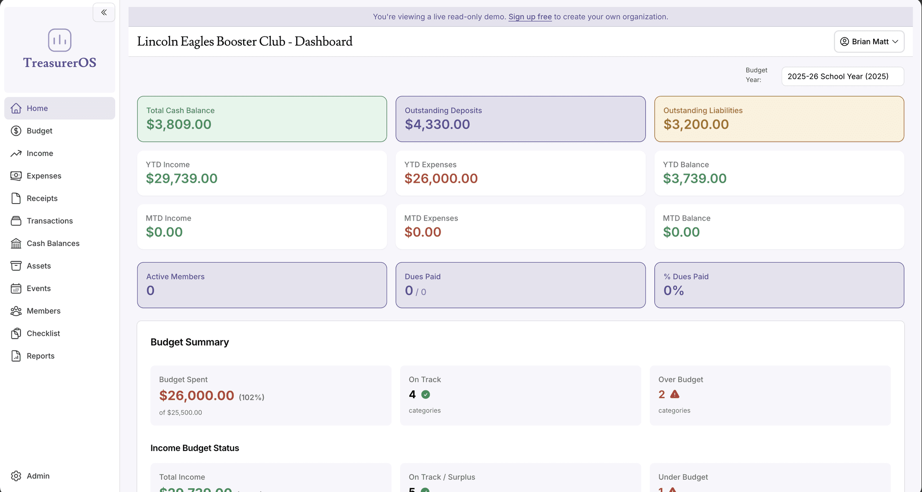Click the Checklist clipboard icon
This screenshot has height=492, width=922.
pos(16,333)
